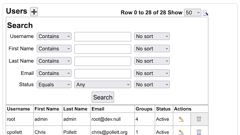Open Username sort order dropdown
240x135 pixels.
[x=152, y=36]
